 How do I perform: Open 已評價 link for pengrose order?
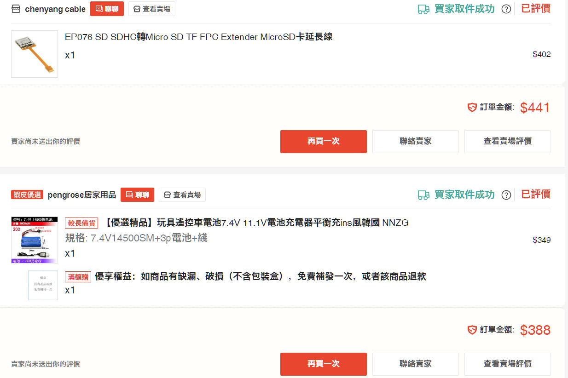(536, 194)
